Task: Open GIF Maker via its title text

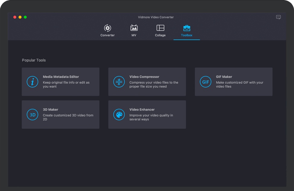Action: [224, 77]
